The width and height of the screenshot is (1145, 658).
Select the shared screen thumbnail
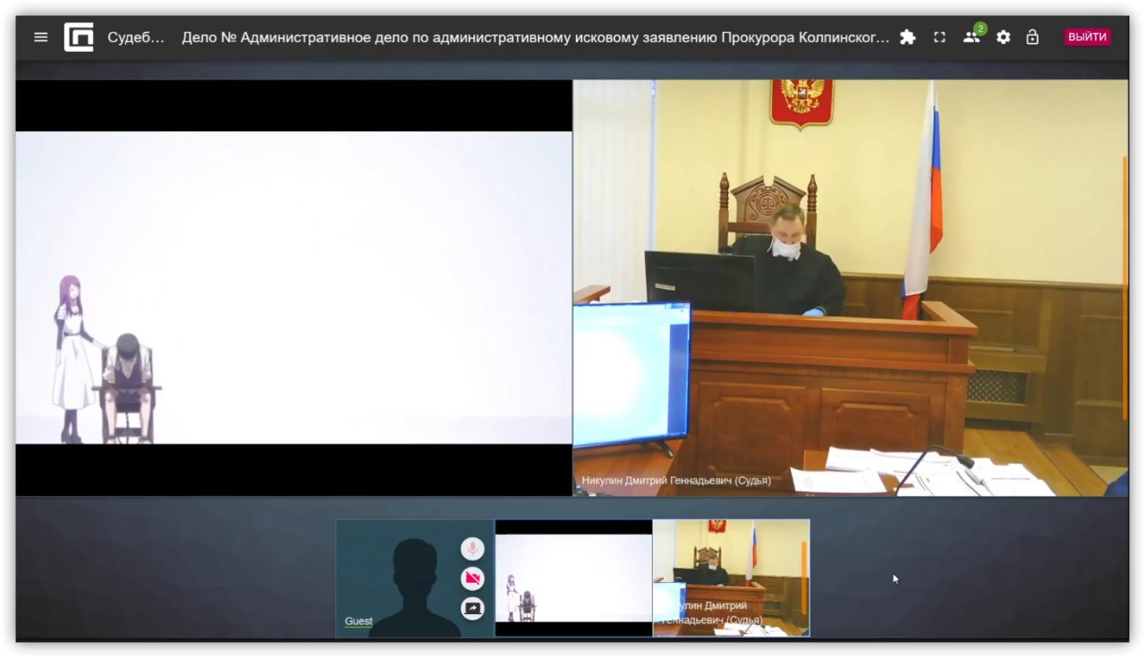[573, 578]
